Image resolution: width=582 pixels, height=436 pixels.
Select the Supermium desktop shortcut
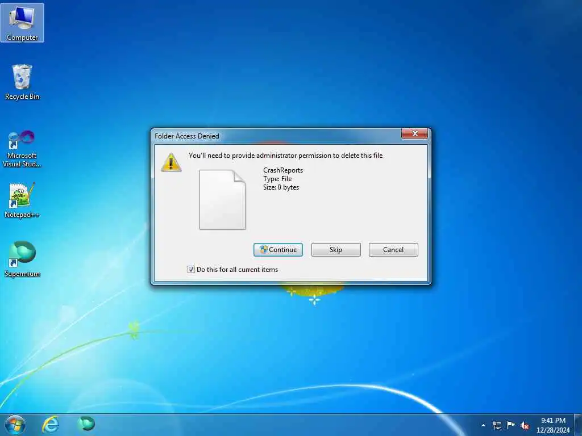[x=22, y=259]
